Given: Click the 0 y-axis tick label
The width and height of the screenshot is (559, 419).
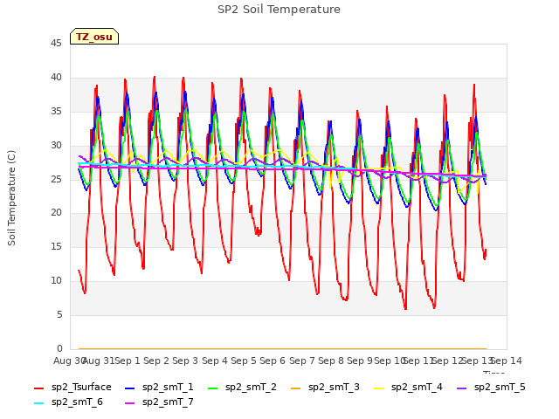Looking at the screenshot, I should pos(59,348).
